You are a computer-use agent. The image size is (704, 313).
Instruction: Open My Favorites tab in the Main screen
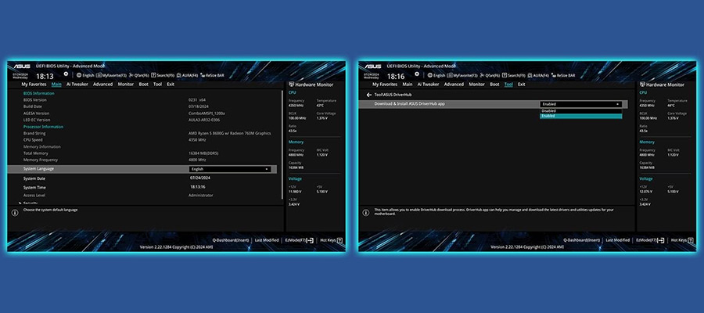34,85
